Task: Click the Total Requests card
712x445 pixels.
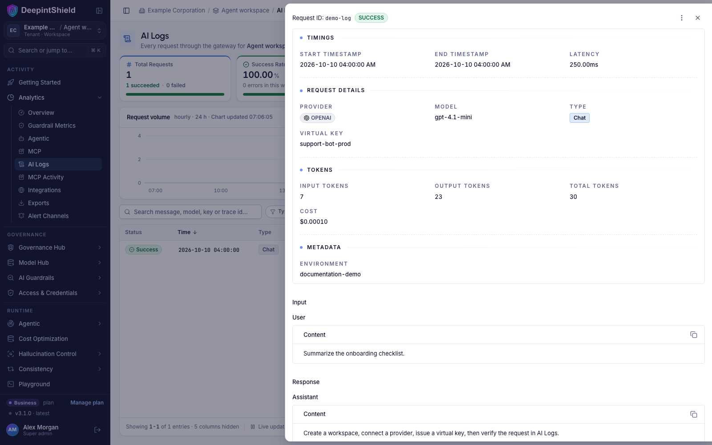Action: point(175,79)
